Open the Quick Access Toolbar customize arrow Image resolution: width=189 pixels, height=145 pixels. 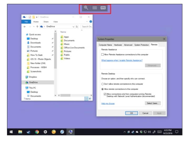click(x=37, y=17)
